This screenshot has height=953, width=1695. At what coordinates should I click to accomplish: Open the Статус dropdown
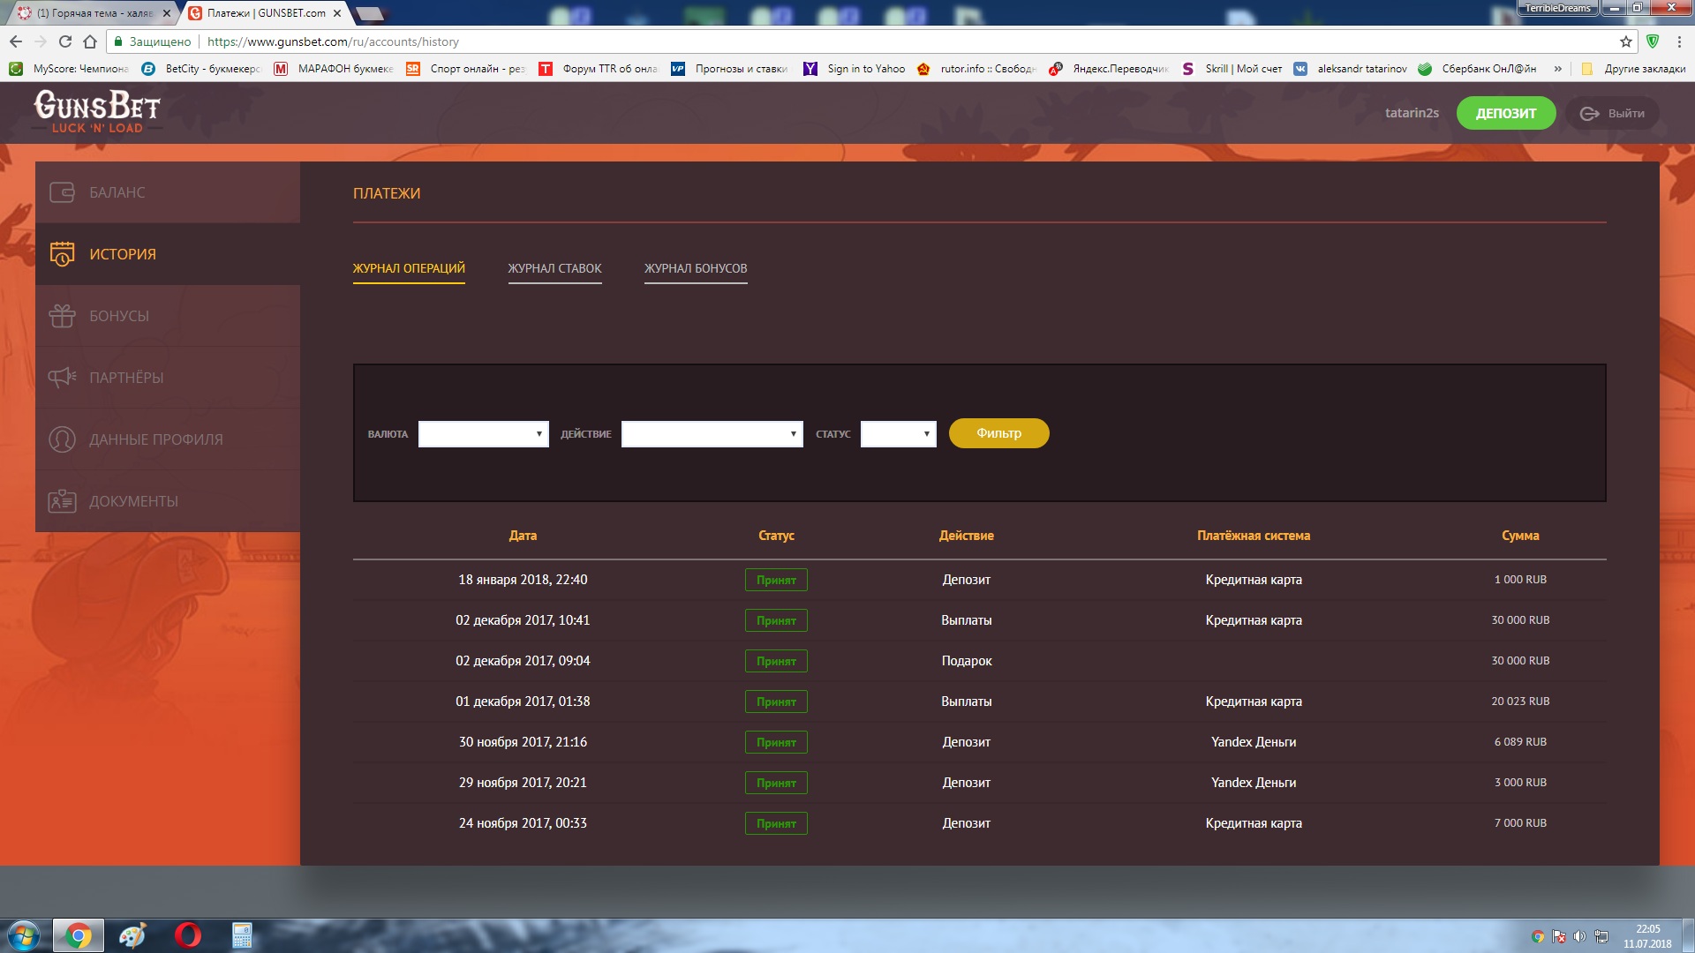click(x=898, y=434)
